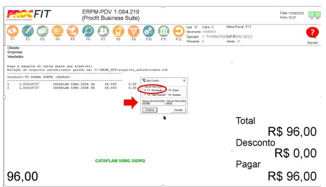Click the ERPM-PDV 1.084.219 title
The width and height of the screenshot is (326, 187).
pyautogui.click(x=111, y=12)
